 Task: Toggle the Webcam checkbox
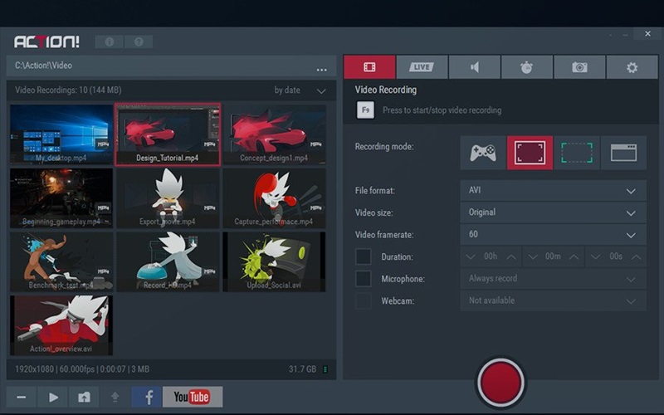[364, 300]
